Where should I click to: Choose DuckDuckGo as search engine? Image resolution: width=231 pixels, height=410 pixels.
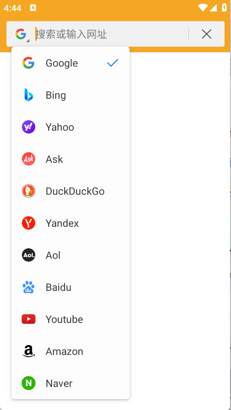click(71, 191)
